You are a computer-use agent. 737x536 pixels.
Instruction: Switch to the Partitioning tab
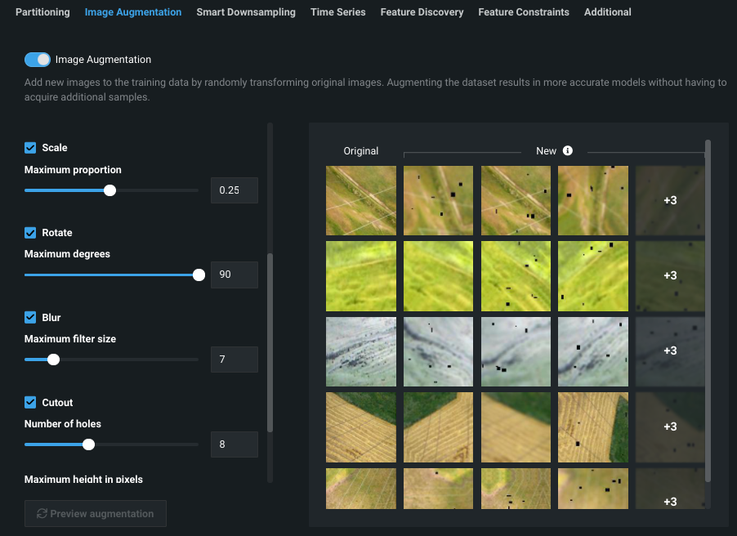point(42,12)
